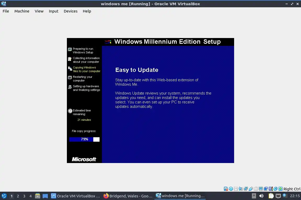301x200 pixels.
Task: Click the CPU virtualization status icon
Action: pyautogui.click(x=271, y=189)
